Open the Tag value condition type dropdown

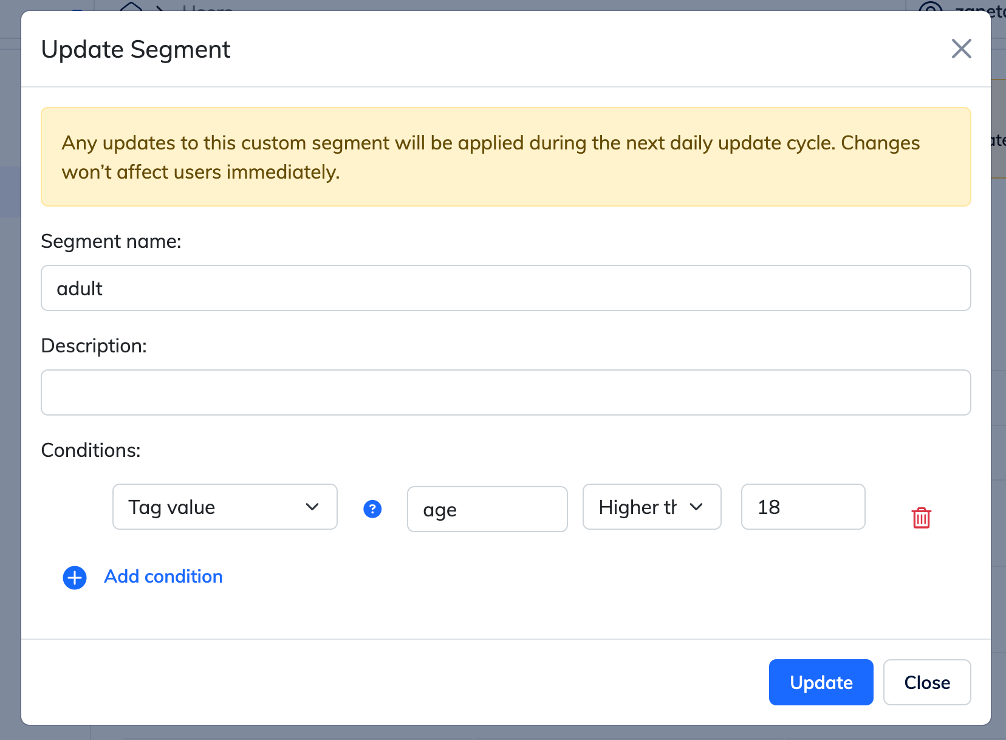[x=224, y=507]
